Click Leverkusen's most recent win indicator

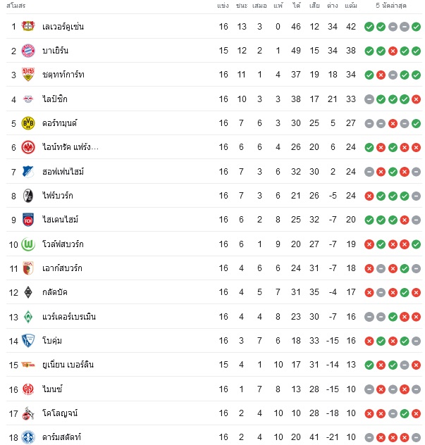417,27
